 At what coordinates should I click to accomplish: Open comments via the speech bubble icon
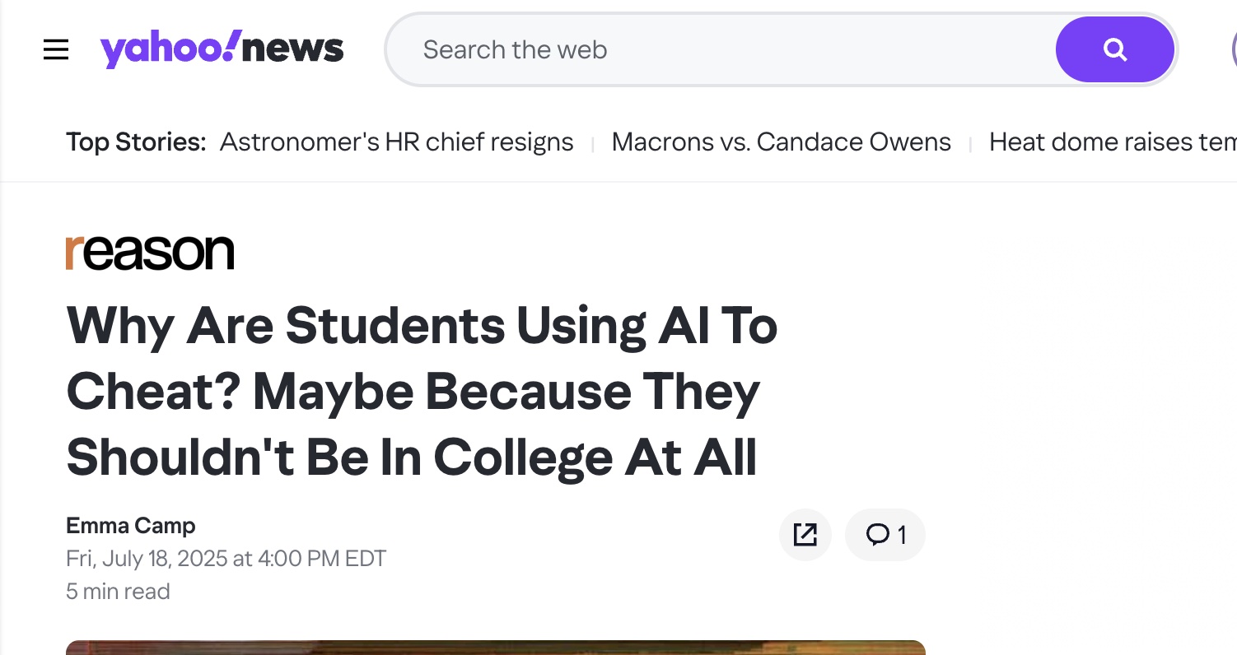[x=877, y=535]
